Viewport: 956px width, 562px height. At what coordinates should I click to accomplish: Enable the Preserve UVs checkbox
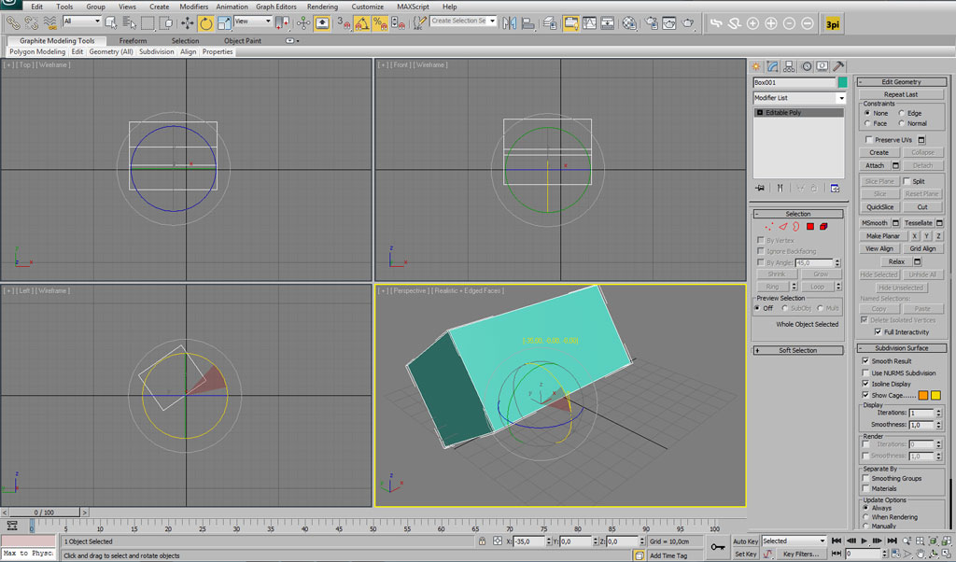coord(869,140)
